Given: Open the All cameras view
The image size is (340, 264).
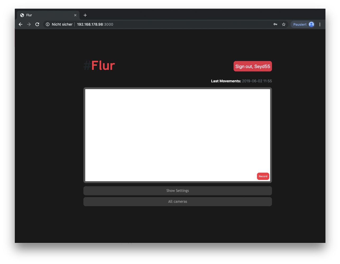Looking at the screenshot, I should pos(177,201).
